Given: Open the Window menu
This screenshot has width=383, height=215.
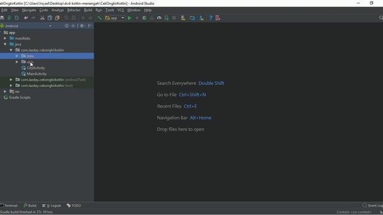Looking at the screenshot, I should click(x=134, y=10).
